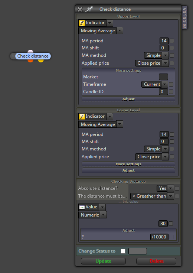
Task: Open the Timeframe Current dropdown
Action: coord(164,84)
